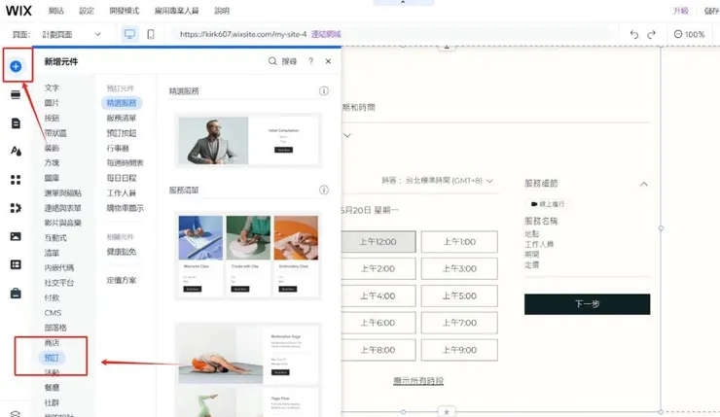Click the search magnifier in add panel
Viewport: 720px width, 417px height.
point(272,61)
